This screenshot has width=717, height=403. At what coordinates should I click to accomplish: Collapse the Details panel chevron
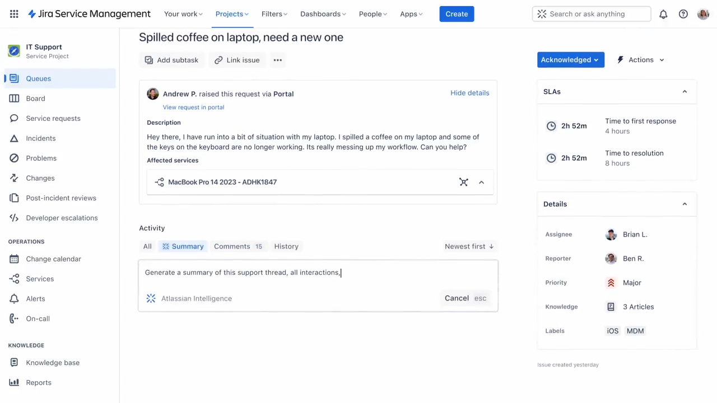[684, 204]
